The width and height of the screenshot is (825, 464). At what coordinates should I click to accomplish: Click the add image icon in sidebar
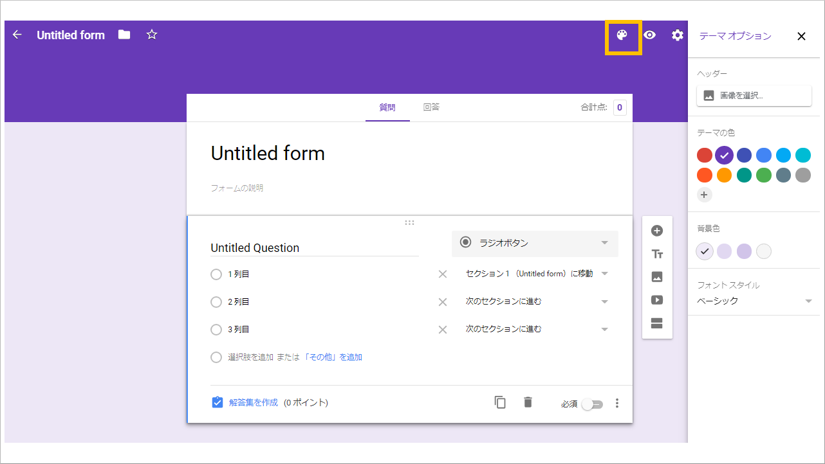[657, 276]
